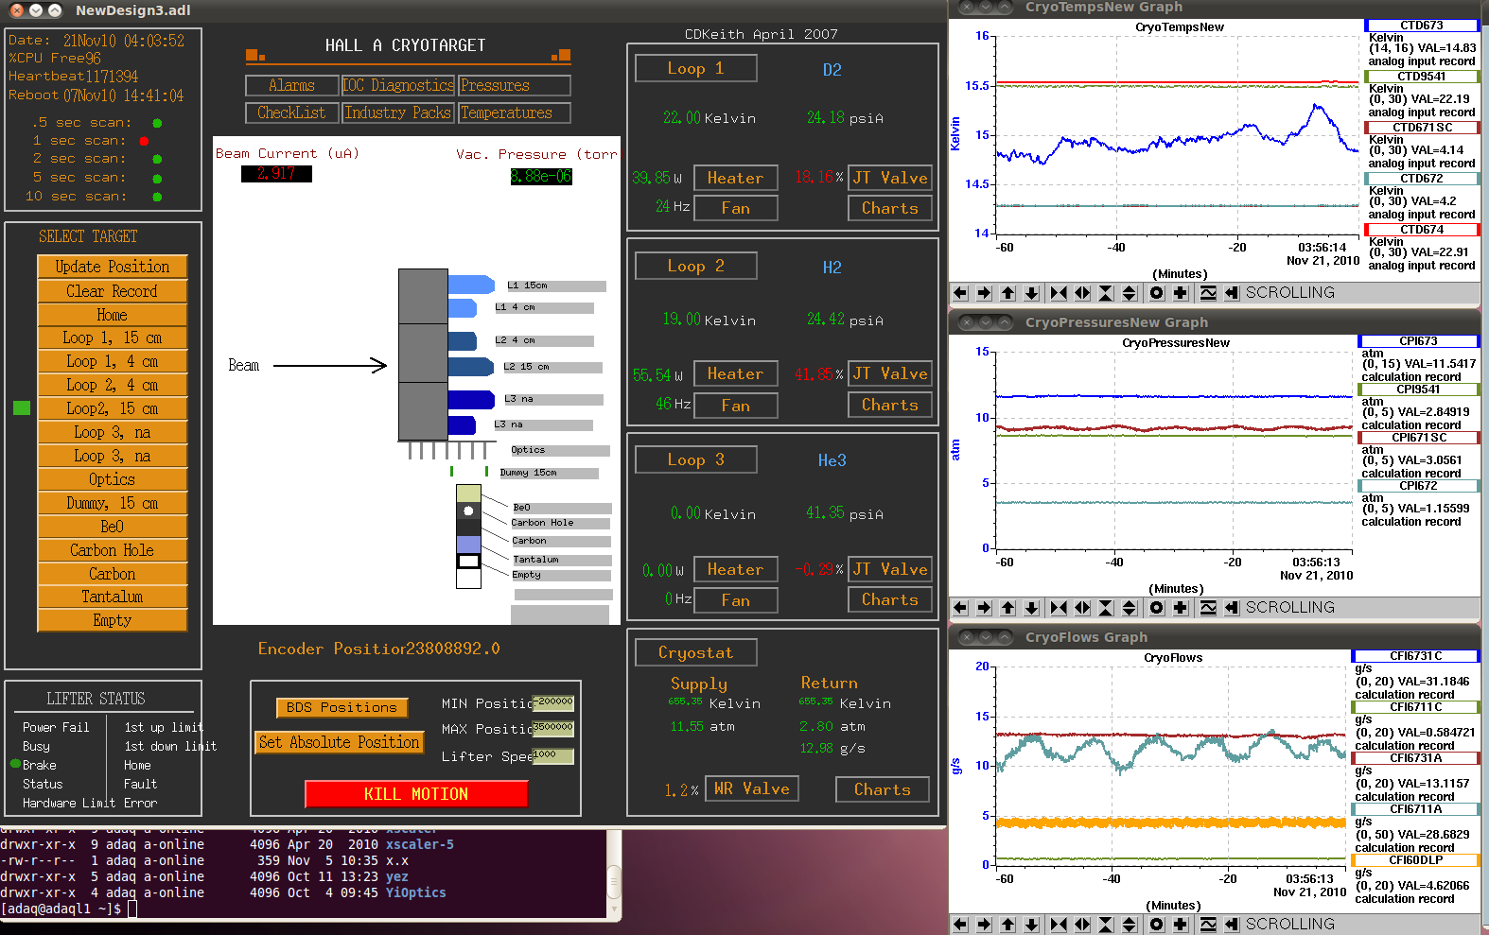Zoom out vertically on CryoTempsNew Graph
1489x935 pixels.
pos(1130,293)
